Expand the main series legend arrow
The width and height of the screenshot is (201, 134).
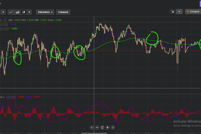(x=1, y=20)
